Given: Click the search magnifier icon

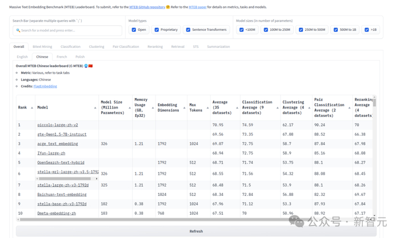Looking at the screenshot, I should tap(18, 30).
